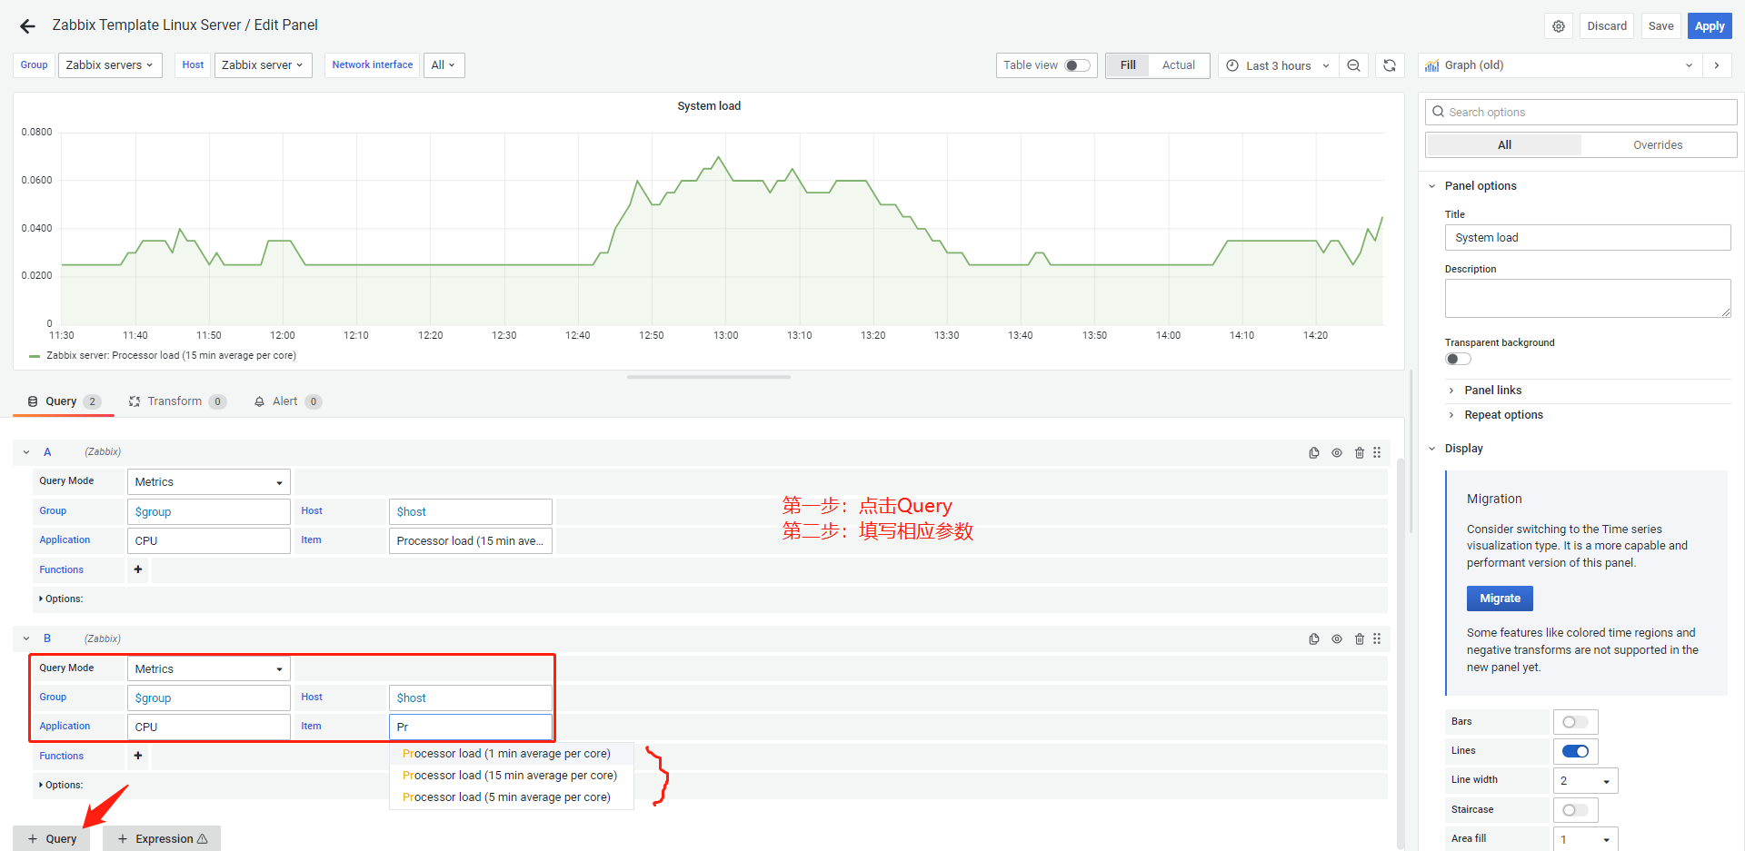Open Query Mode dropdown for query A
Viewport: 1745px width, 851px height.
(208, 482)
